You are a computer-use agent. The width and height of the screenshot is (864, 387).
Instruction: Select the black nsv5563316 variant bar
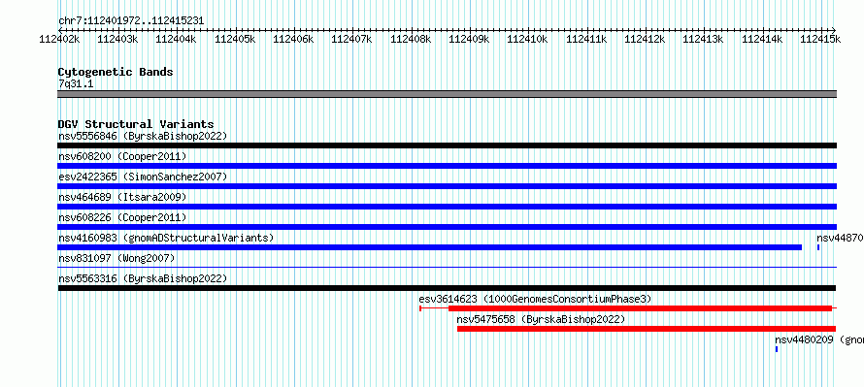tap(447, 288)
